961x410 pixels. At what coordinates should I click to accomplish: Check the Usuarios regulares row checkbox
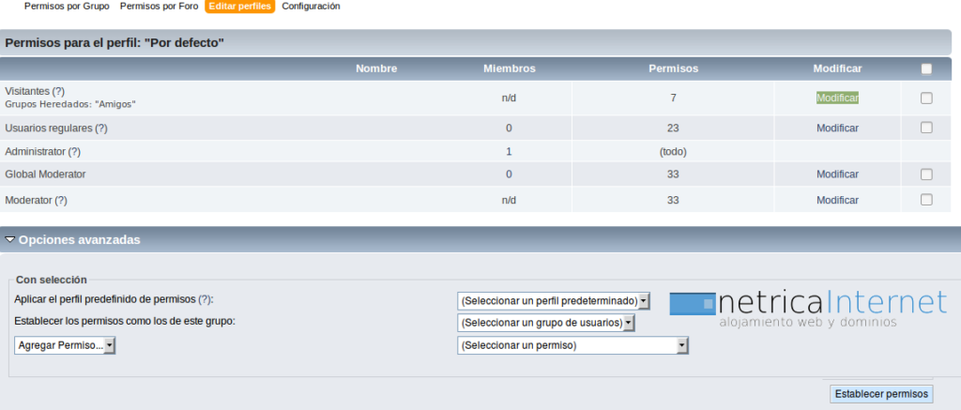926,128
